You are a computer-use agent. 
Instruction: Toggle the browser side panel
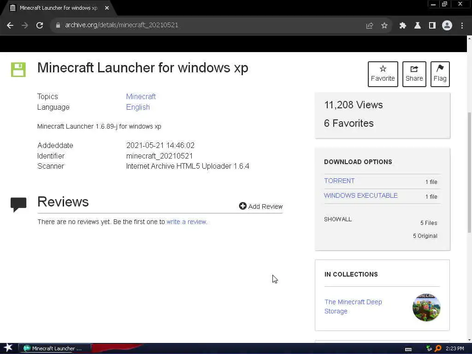tap(432, 26)
